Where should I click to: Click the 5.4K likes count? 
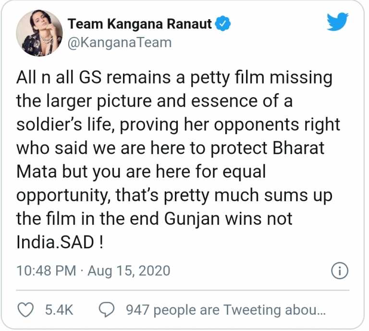pyautogui.click(x=59, y=310)
